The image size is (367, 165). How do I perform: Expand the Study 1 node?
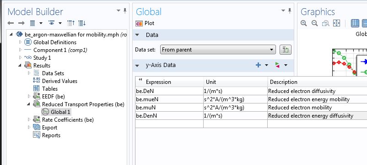20,57
